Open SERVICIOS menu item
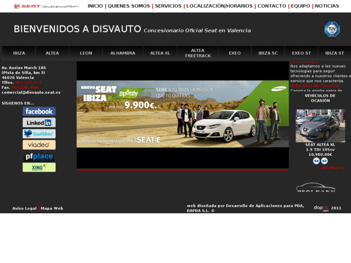Image resolution: width=351 pixels, height=263 pixels. pos(168,6)
